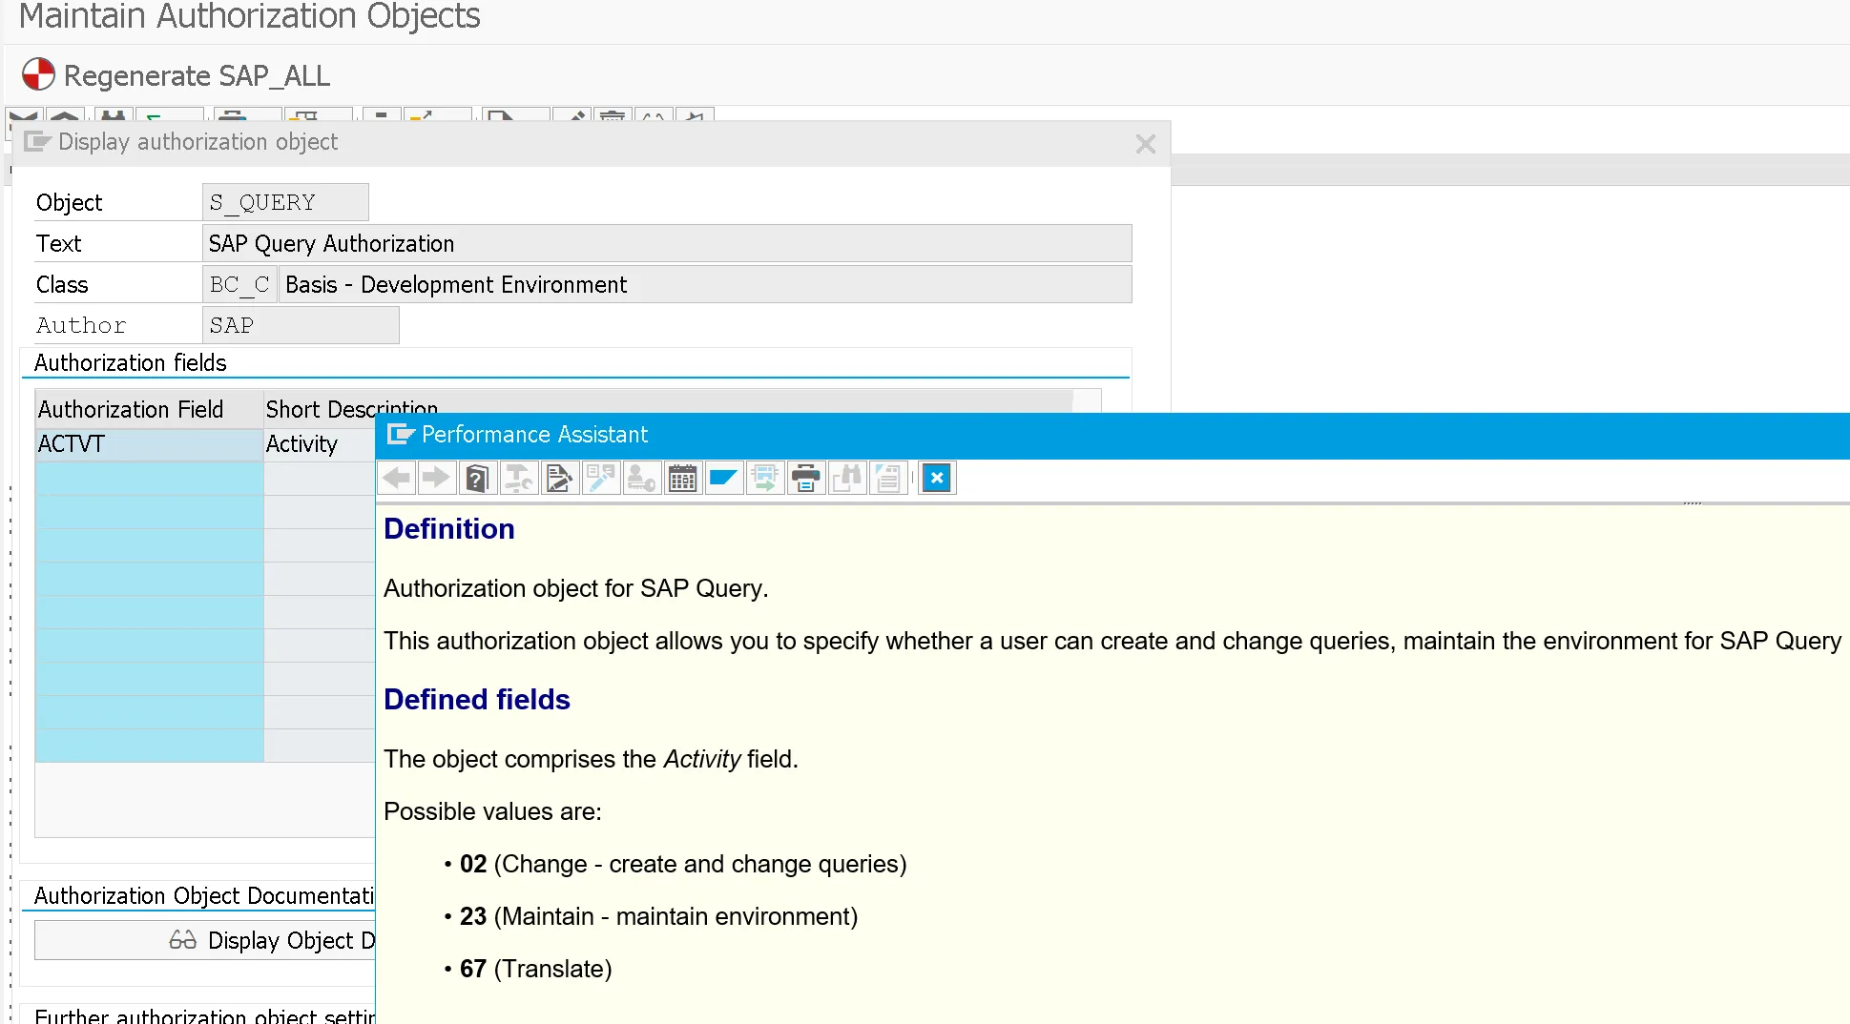Click the forward arrow in Performance Assistant
This screenshot has height=1024, width=1850.
[437, 478]
